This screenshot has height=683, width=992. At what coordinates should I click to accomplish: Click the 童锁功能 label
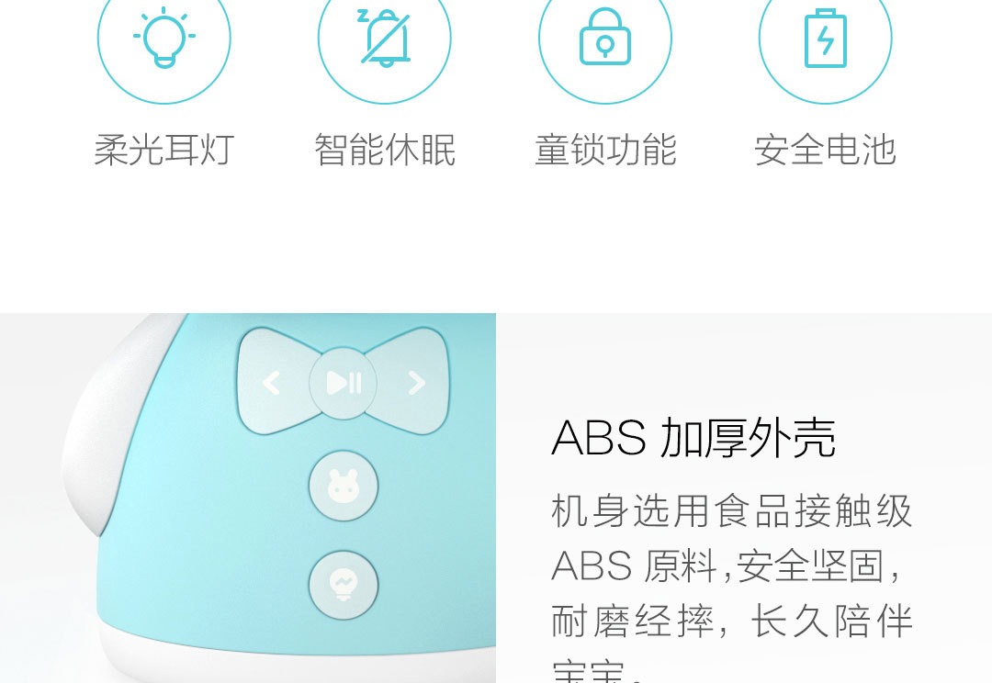[604, 150]
